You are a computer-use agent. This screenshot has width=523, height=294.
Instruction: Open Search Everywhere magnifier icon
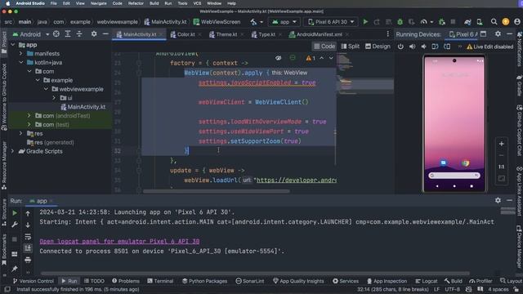494,22
